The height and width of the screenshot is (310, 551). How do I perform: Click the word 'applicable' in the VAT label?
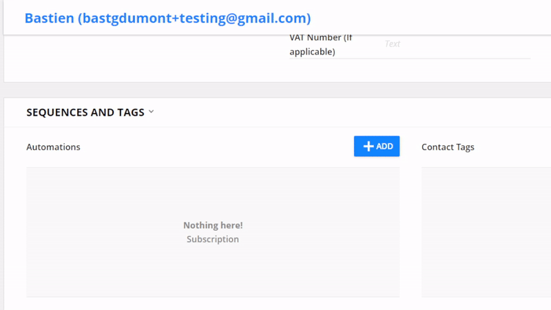pos(312,52)
